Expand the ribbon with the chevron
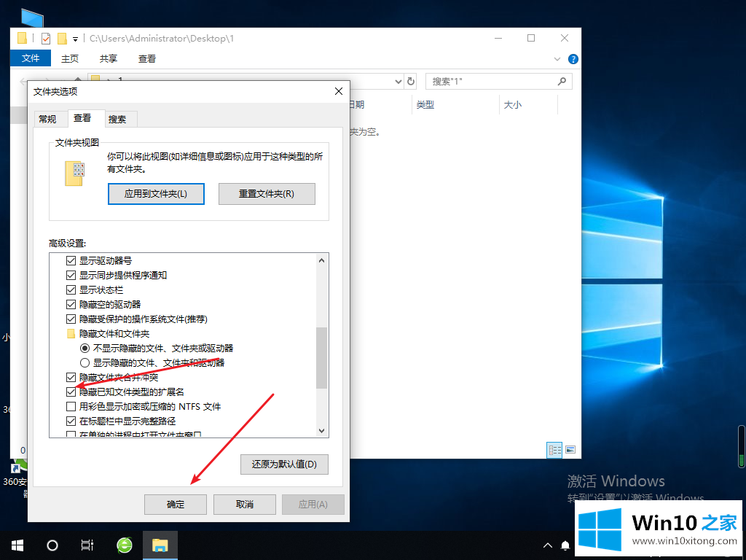 [558, 59]
